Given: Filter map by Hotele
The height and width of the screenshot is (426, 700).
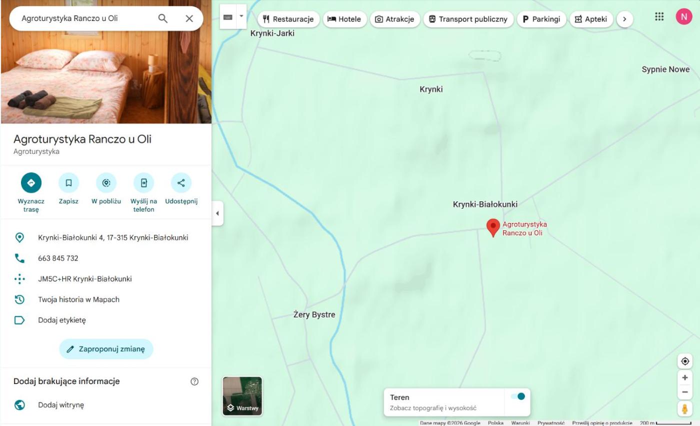Looking at the screenshot, I should (344, 19).
